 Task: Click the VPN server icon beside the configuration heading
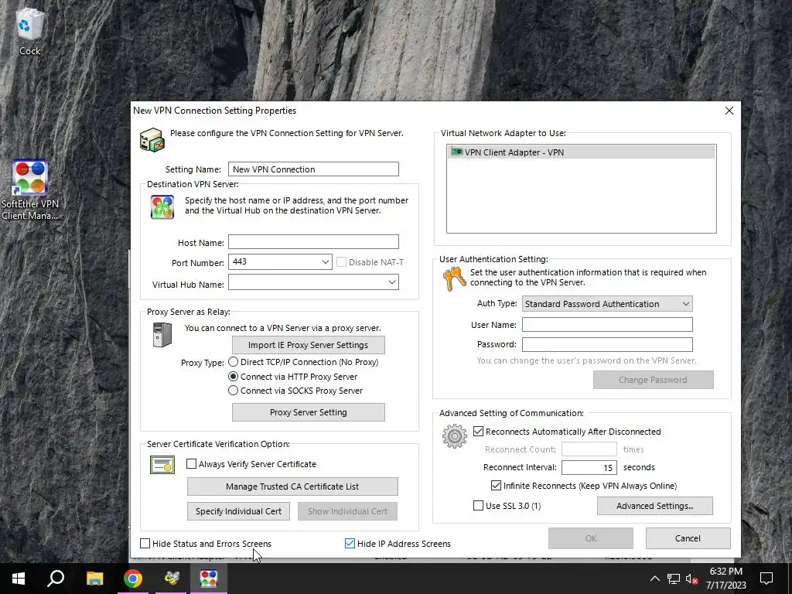[152, 139]
